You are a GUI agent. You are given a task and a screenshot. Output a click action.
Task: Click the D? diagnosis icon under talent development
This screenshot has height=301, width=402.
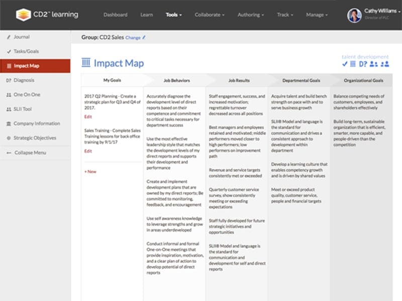(x=363, y=64)
